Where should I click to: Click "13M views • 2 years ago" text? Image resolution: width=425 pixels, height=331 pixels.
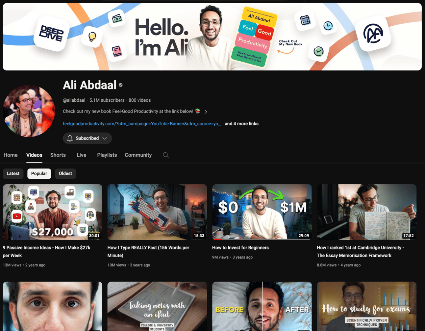pyautogui.click(x=24, y=265)
